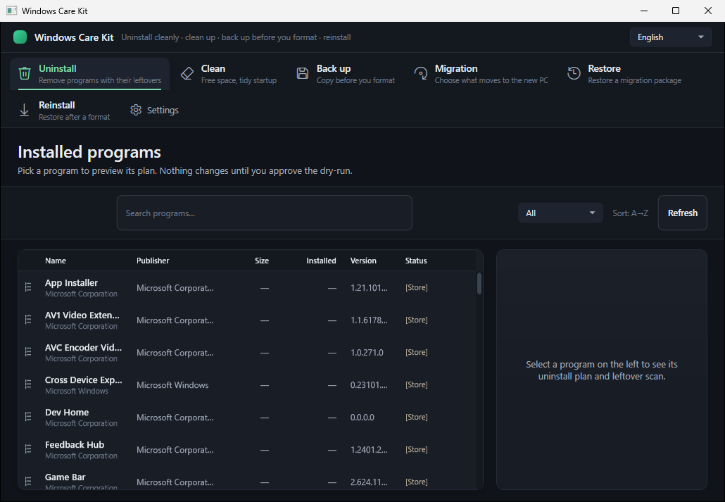
Task: Maximize the Windows Care Kit window
Action: coord(676,11)
